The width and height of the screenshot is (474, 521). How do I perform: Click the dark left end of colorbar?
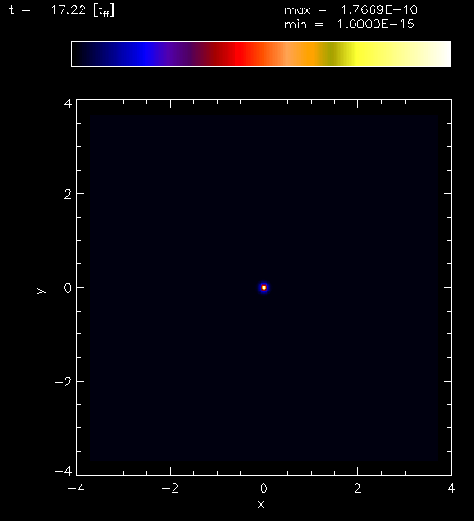82,54
